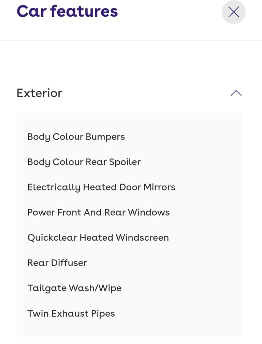Tap the upward arrow beside Exterior
Viewport: 262px width, 344px height.
coord(236,93)
